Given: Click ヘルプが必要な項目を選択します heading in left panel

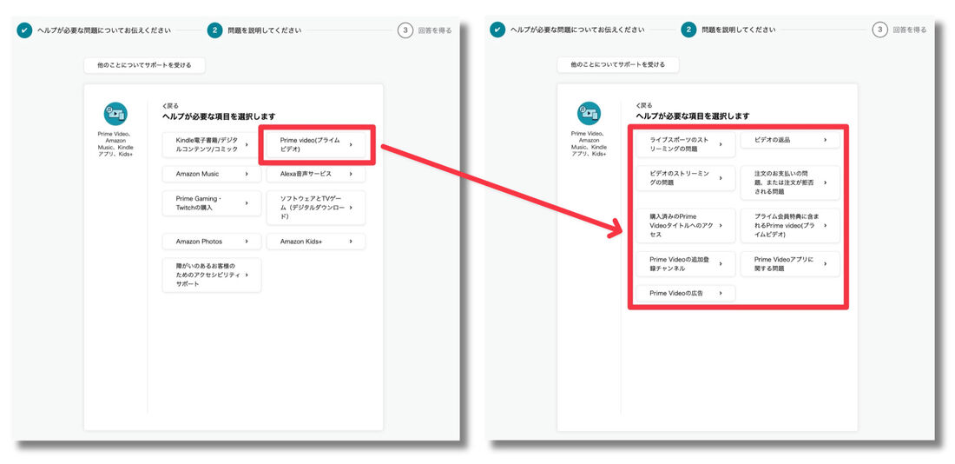Looking at the screenshot, I should click(x=219, y=116).
